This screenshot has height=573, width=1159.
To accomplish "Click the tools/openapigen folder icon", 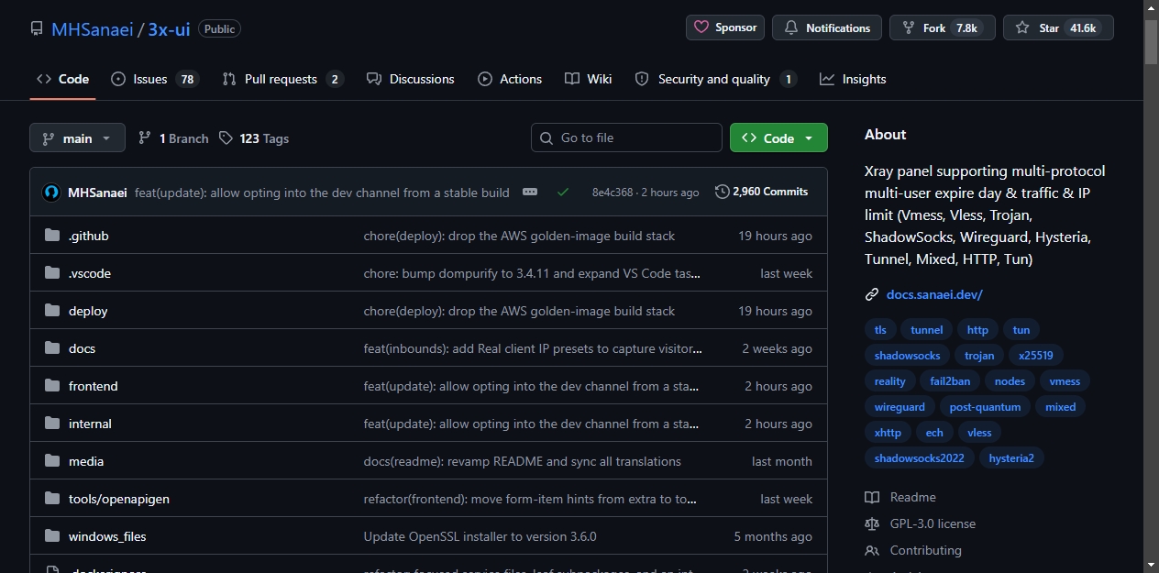I will (52, 499).
